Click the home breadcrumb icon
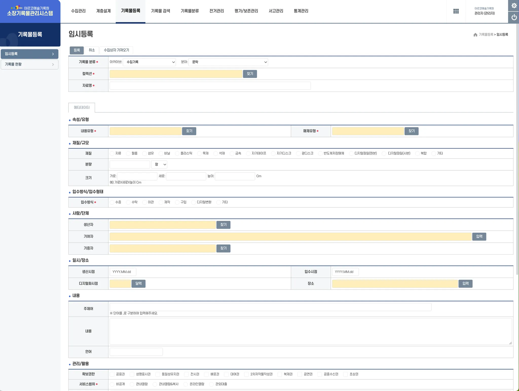 point(475,35)
